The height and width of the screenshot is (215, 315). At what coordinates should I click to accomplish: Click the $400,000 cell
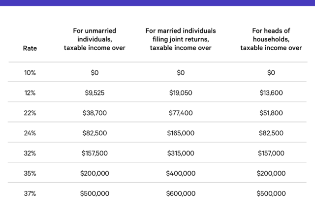pos(181,174)
